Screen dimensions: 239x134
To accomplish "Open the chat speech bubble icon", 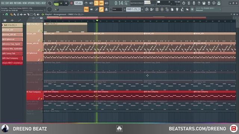I will [214, 3].
